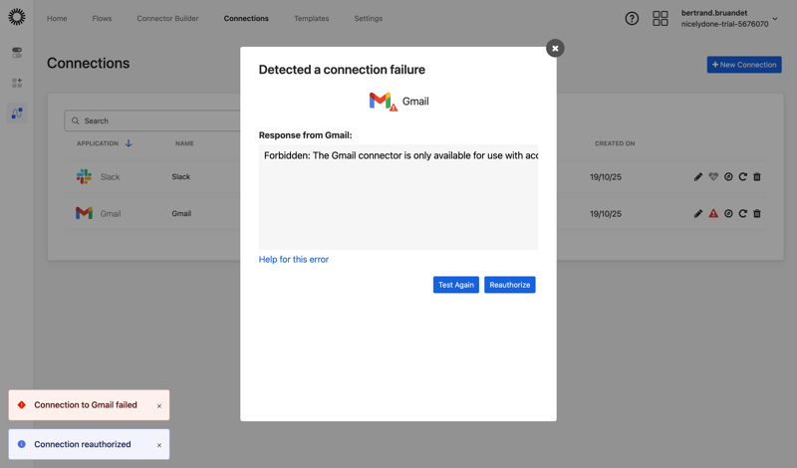Click the New Connection button
797x468 pixels.
[x=744, y=65]
